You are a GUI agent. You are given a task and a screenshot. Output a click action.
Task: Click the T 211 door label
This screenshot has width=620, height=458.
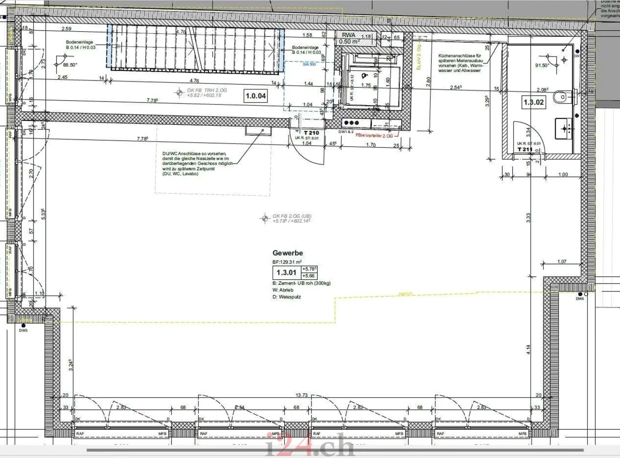coord(525,149)
